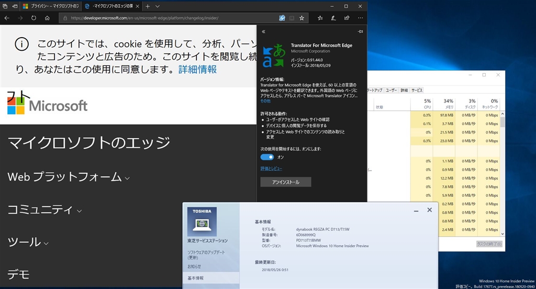Image resolution: width=536 pixels, height=289 pixels.
Task: Open a new Edge tab
Action: pyautogui.click(x=148, y=6)
